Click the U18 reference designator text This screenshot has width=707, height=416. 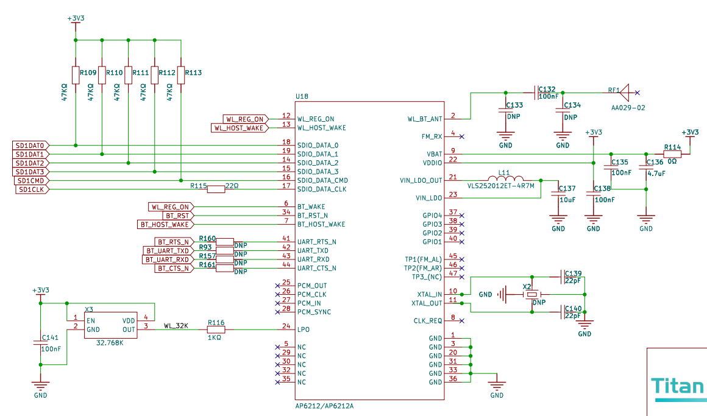pyautogui.click(x=302, y=96)
